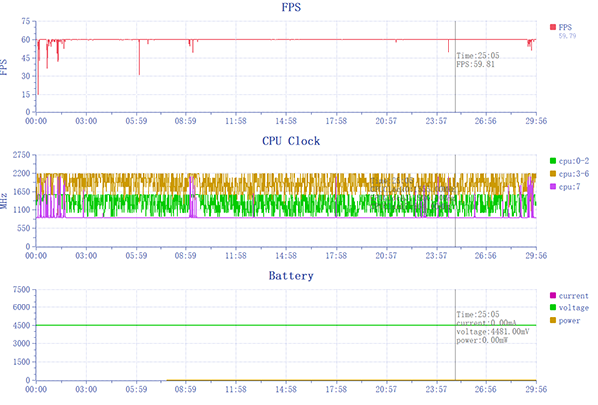Click the green voltage line in Battery chart
Viewport: 598px width, 405px height.
click(x=249, y=325)
